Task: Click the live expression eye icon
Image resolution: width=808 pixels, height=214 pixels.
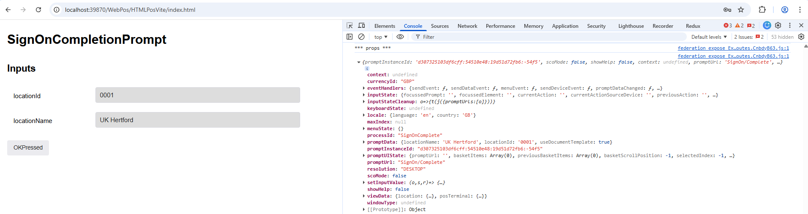Action: [400, 37]
